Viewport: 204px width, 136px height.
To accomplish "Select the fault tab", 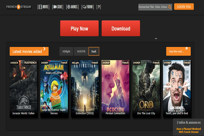I will pyautogui.click(x=94, y=51).
